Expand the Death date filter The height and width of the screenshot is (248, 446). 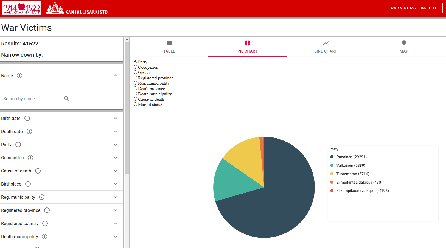tap(116, 131)
